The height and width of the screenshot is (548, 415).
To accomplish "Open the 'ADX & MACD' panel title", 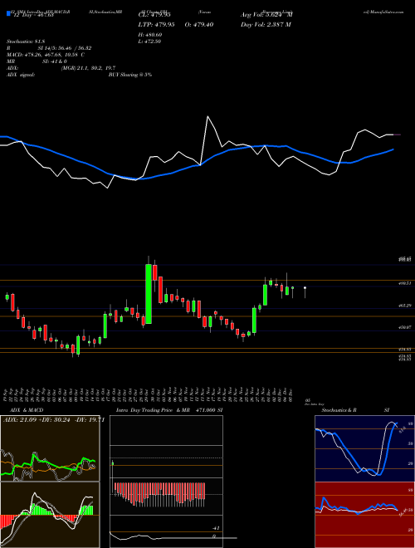I will tap(27, 410).
